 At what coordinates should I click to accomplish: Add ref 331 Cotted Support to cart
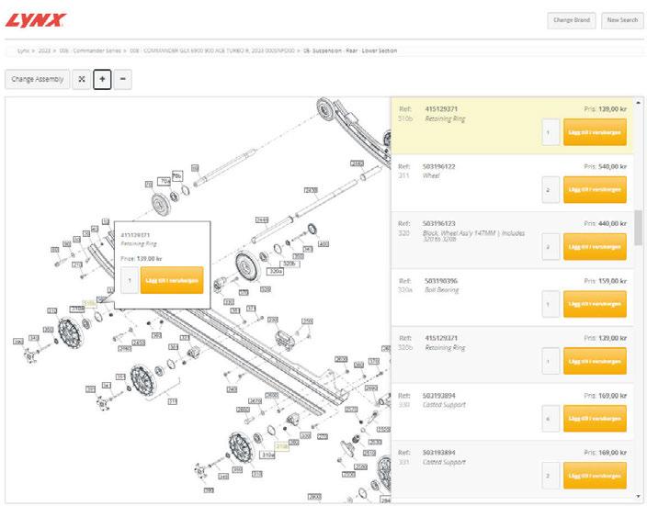pyautogui.click(x=595, y=476)
